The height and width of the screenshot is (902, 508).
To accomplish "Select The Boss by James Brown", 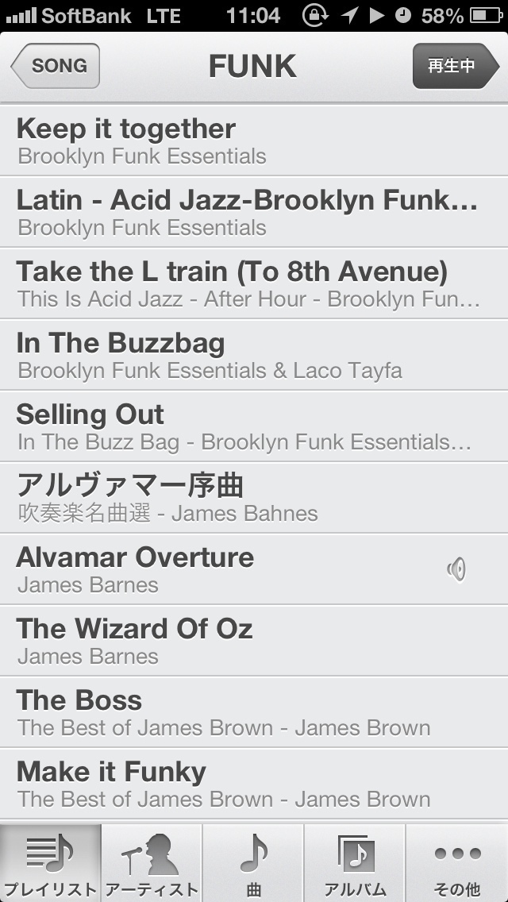I will 254,711.
